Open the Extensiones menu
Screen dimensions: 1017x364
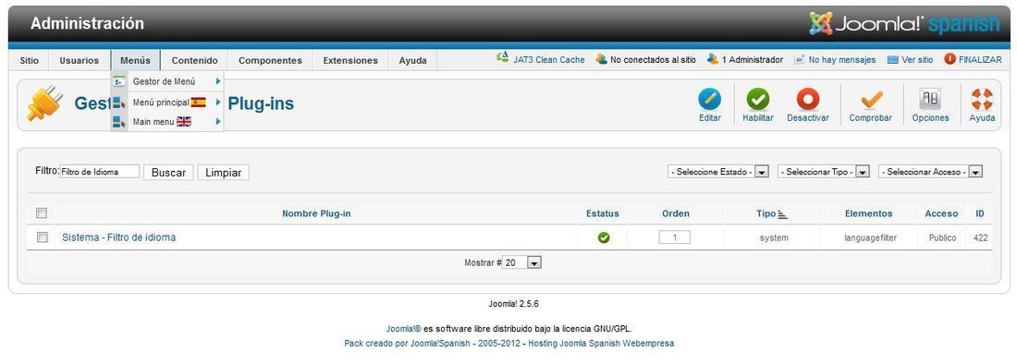coord(350,60)
